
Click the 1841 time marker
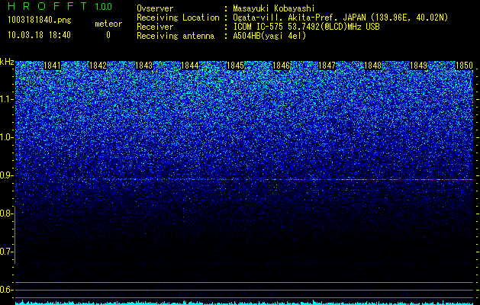[x=53, y=66]
